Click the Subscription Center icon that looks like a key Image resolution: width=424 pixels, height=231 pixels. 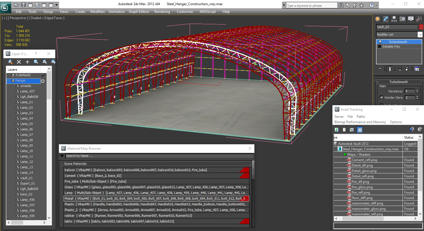[x=348, y=5]
